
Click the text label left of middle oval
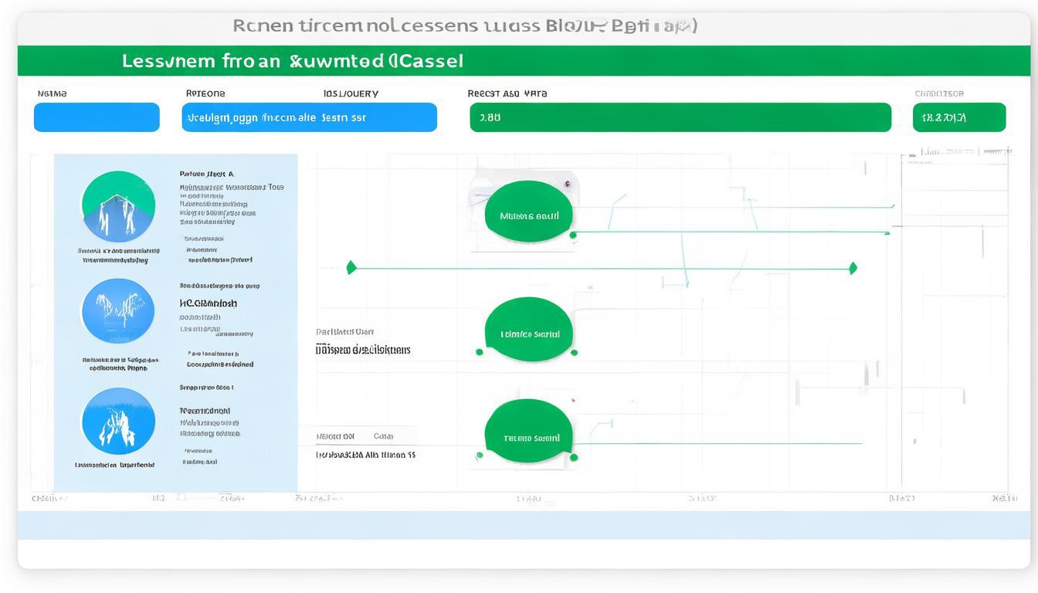pyautogui.click(x=363, y=350)
